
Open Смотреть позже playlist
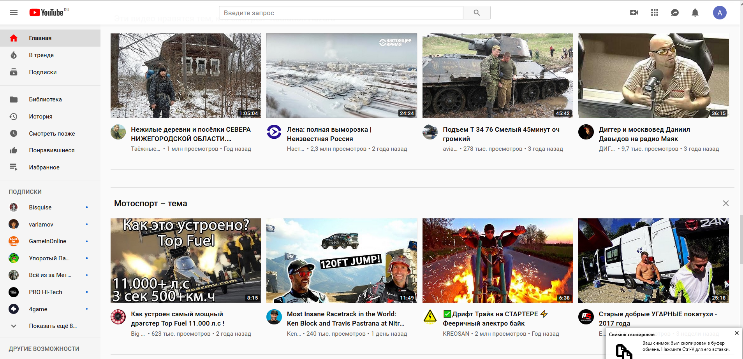point(50,133)
